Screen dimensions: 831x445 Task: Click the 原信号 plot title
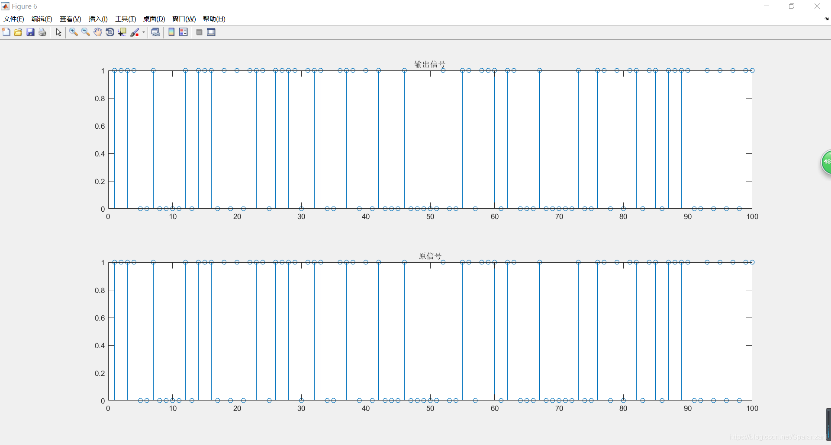pyautogui.click(x=430, y=256)
